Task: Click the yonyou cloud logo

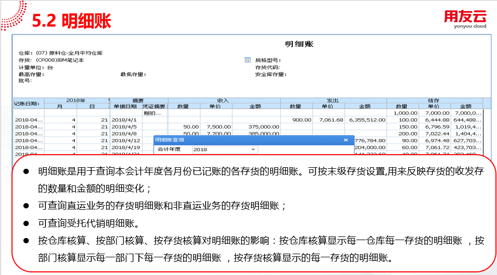Action: [465, 19]
